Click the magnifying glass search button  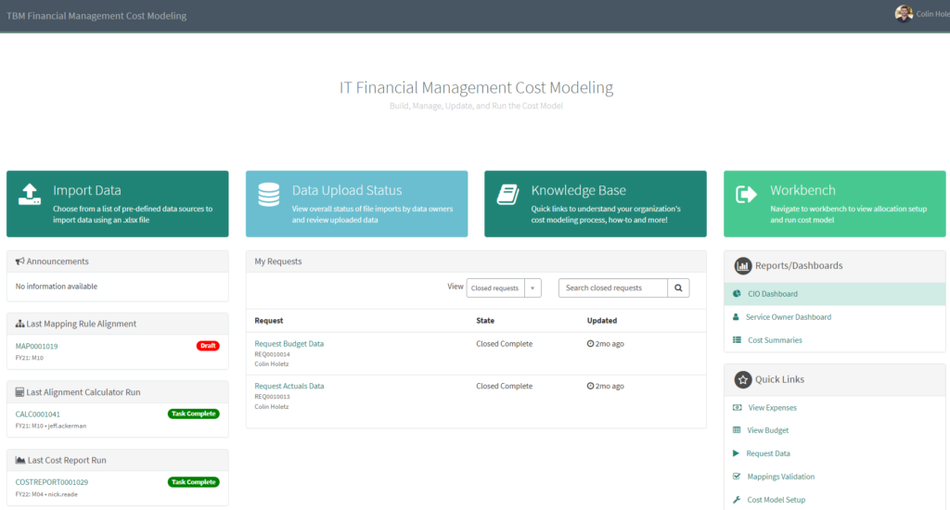[678, 288]
